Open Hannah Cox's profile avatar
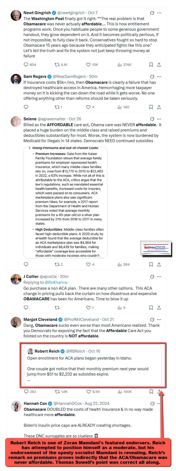The height and width of the screenshot is (471, 176). pyautogui.click(x=16, y=406)
